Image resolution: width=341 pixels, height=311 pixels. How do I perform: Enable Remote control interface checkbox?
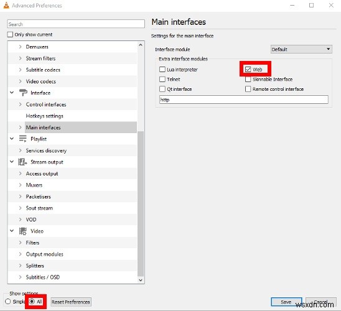(x=248, y=89)
